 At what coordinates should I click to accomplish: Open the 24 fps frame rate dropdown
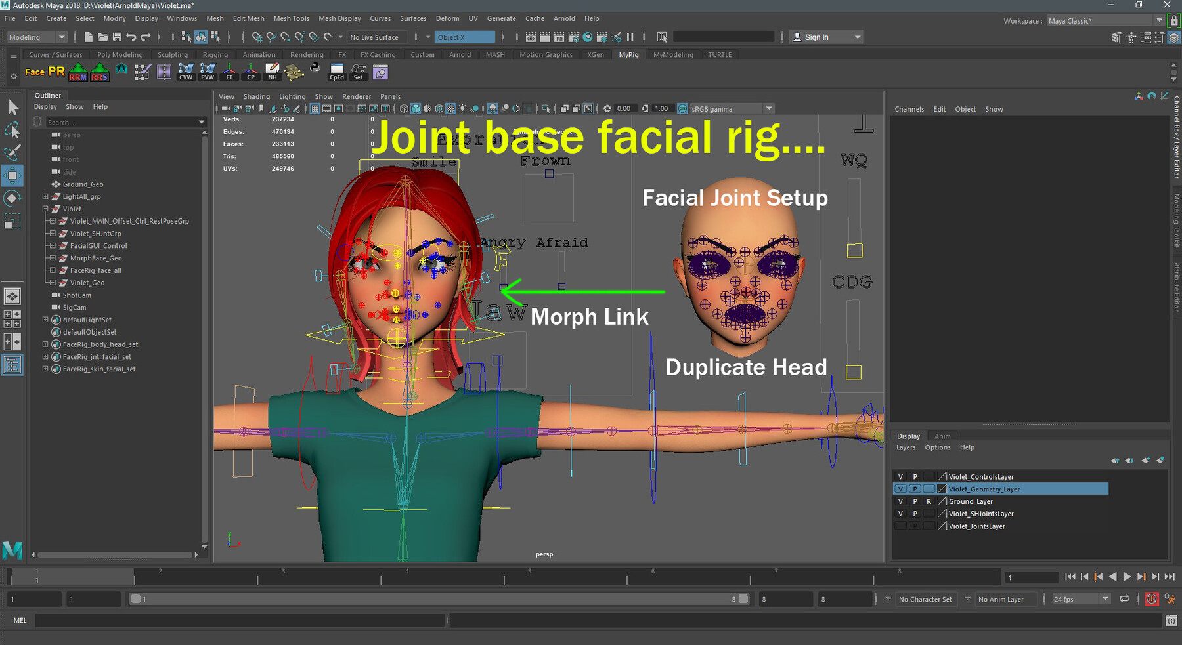click(x=1080, y=599)
